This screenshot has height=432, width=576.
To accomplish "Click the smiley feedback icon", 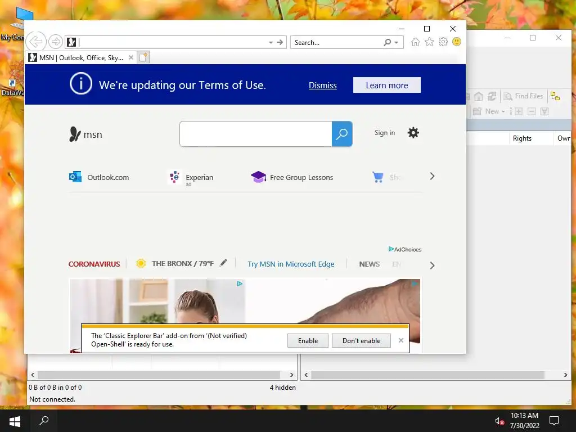I will [457, 42].
